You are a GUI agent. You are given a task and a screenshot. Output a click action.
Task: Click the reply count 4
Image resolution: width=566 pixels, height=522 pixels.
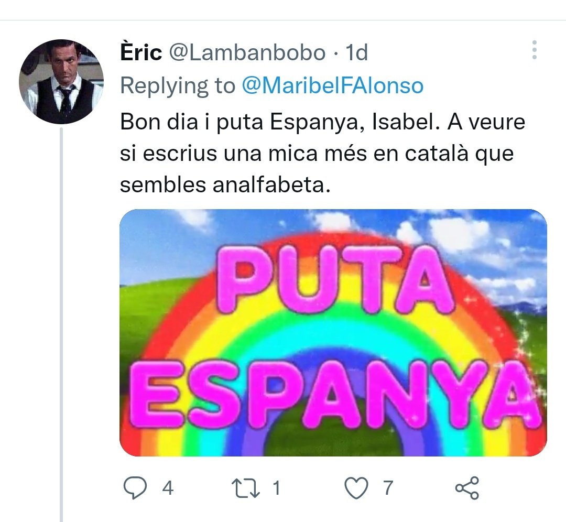(168, 488)
